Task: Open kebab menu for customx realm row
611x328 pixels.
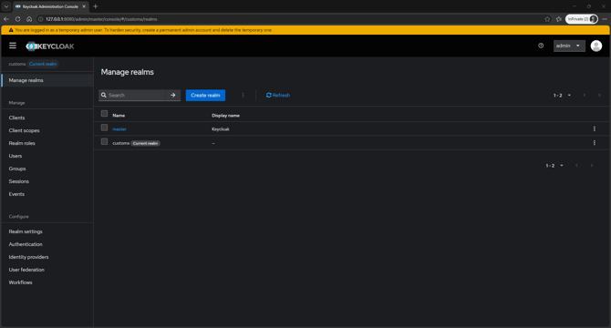Action: 595,143
